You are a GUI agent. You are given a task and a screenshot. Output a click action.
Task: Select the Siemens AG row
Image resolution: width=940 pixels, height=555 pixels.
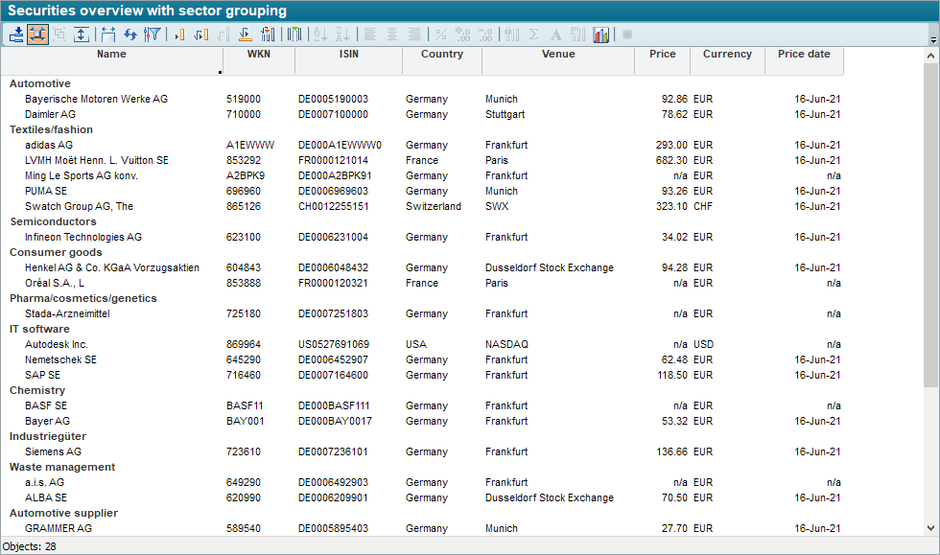[x=53, y=451]
